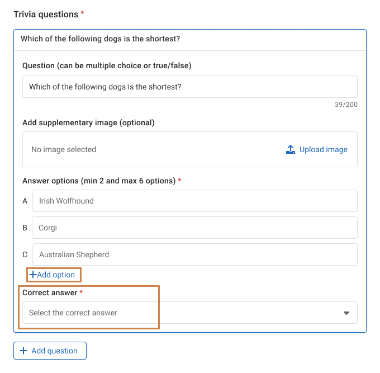
Task: Click the 'Trivia questions' section label
Action: click(46, 14)
